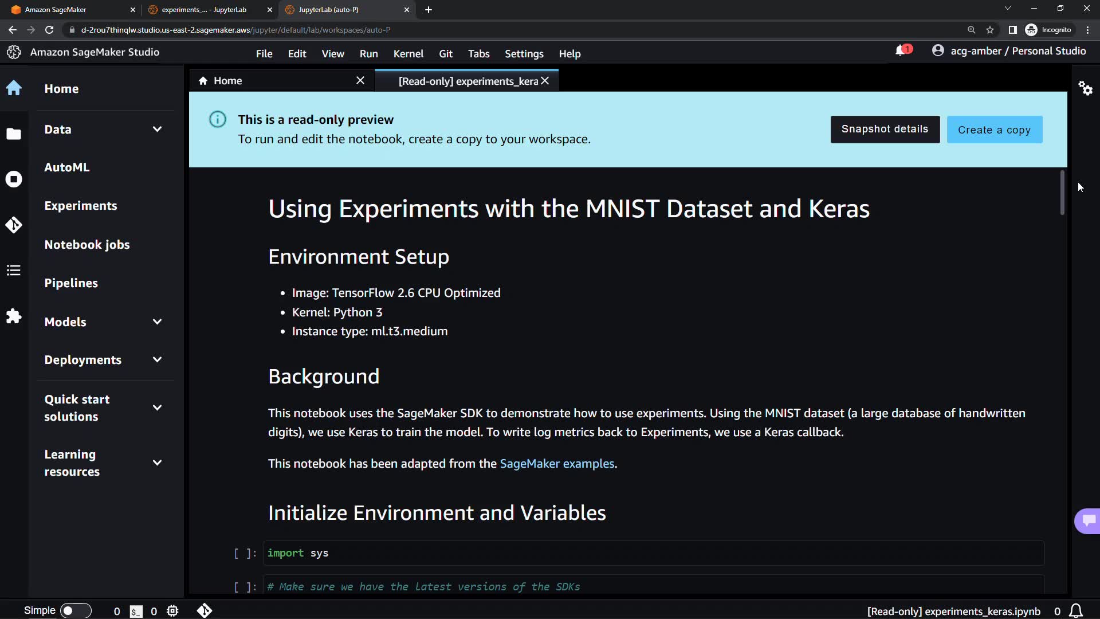1100x619 pixels.
Task: Expand the Models section chevron
Action: [x=157, y=322]
